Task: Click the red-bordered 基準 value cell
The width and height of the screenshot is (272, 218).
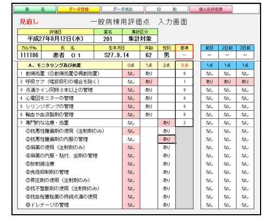Action: pyautogui.click(x=184, y=55)
